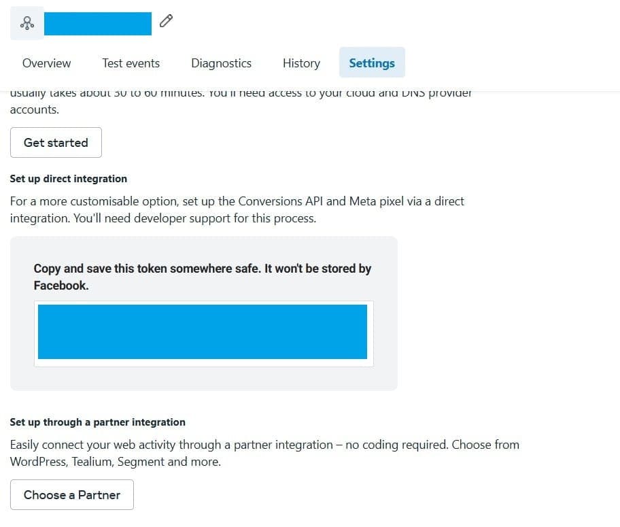
Task: Click the Get started button
Action: [x=56, y=142]
